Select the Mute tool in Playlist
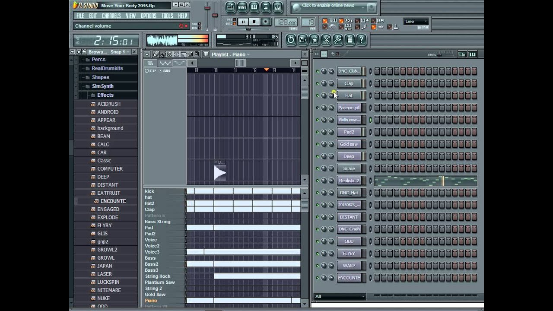The image size is (553, 311). 176,54
